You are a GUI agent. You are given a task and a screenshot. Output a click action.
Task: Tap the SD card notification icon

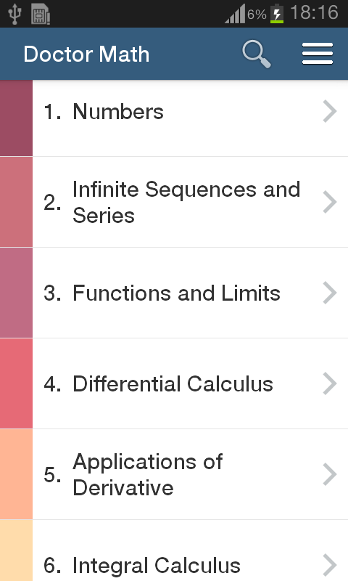pos(41,15)
